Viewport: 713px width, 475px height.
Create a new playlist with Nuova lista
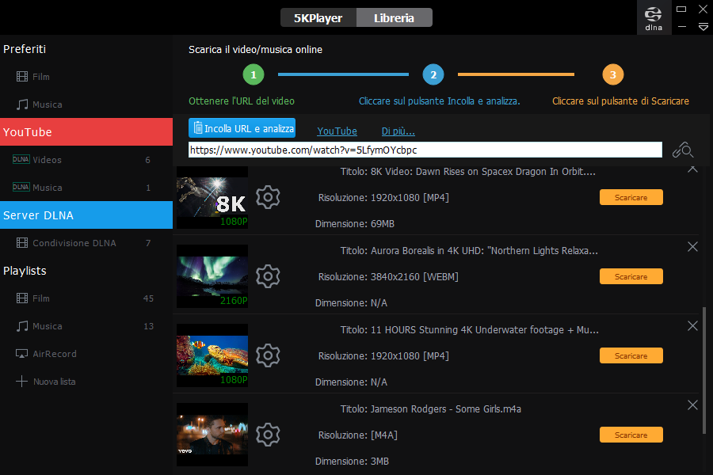coord(54,382)
